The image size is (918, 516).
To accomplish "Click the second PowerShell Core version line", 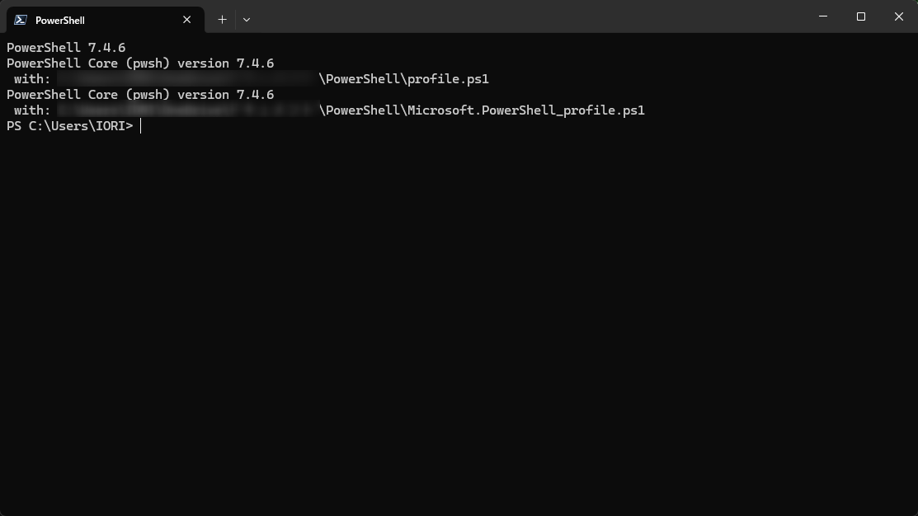I will 140,95.
